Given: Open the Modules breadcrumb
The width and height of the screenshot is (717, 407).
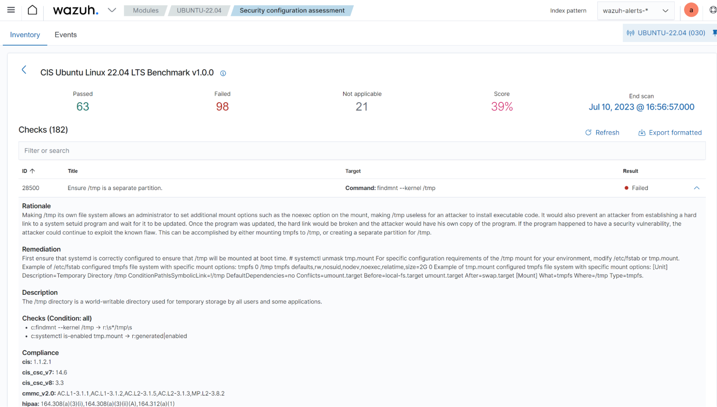Looking at the screenshot, I should click(x=146, y=10).
